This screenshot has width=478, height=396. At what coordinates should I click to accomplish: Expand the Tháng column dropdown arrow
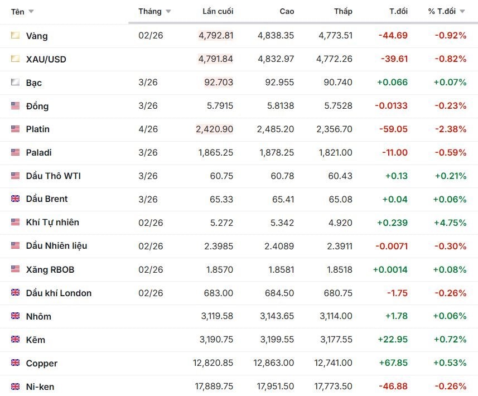click(168, 12)
